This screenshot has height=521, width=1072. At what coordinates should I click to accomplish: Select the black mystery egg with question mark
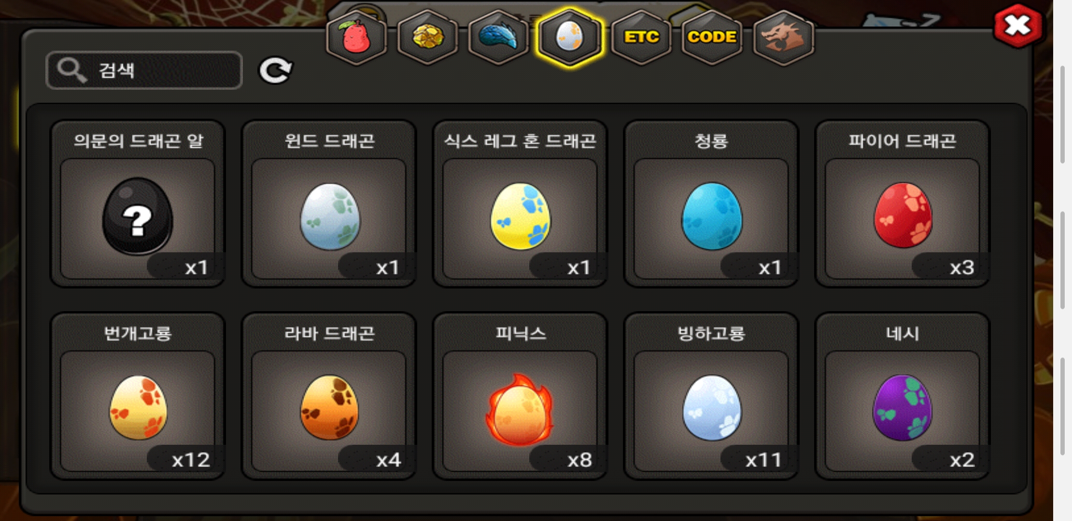(138, 216)
